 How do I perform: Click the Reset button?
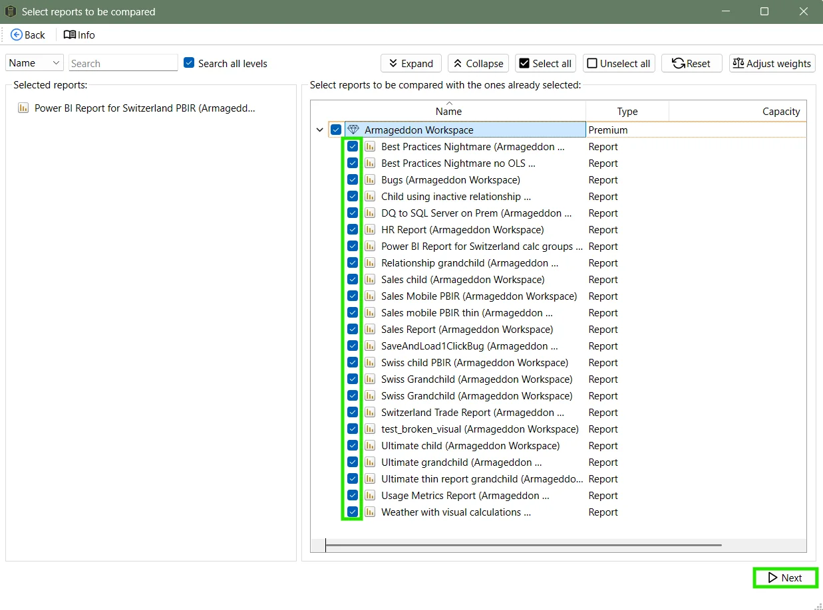click(x=691, y=64)
